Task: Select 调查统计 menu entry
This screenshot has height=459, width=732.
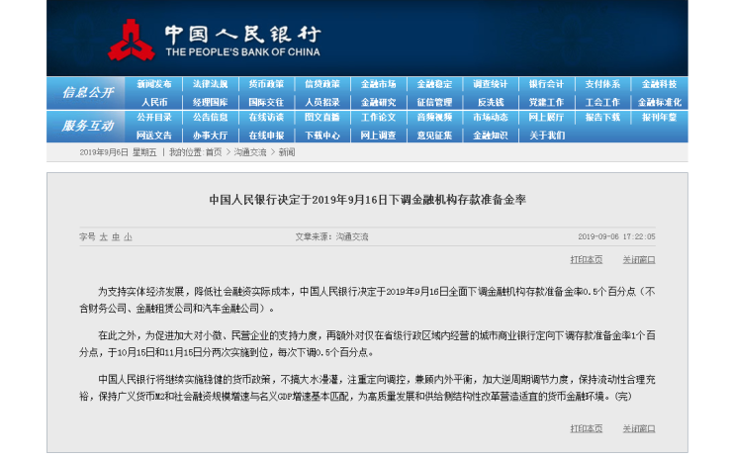Action: [491, 84]
